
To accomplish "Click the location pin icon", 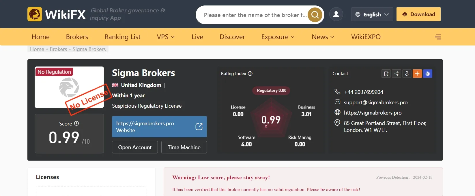I will point(337,123).
